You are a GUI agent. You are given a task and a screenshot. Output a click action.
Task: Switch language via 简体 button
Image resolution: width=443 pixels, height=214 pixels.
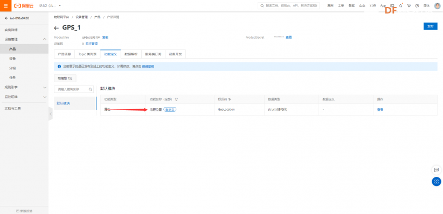pos(427,5)
